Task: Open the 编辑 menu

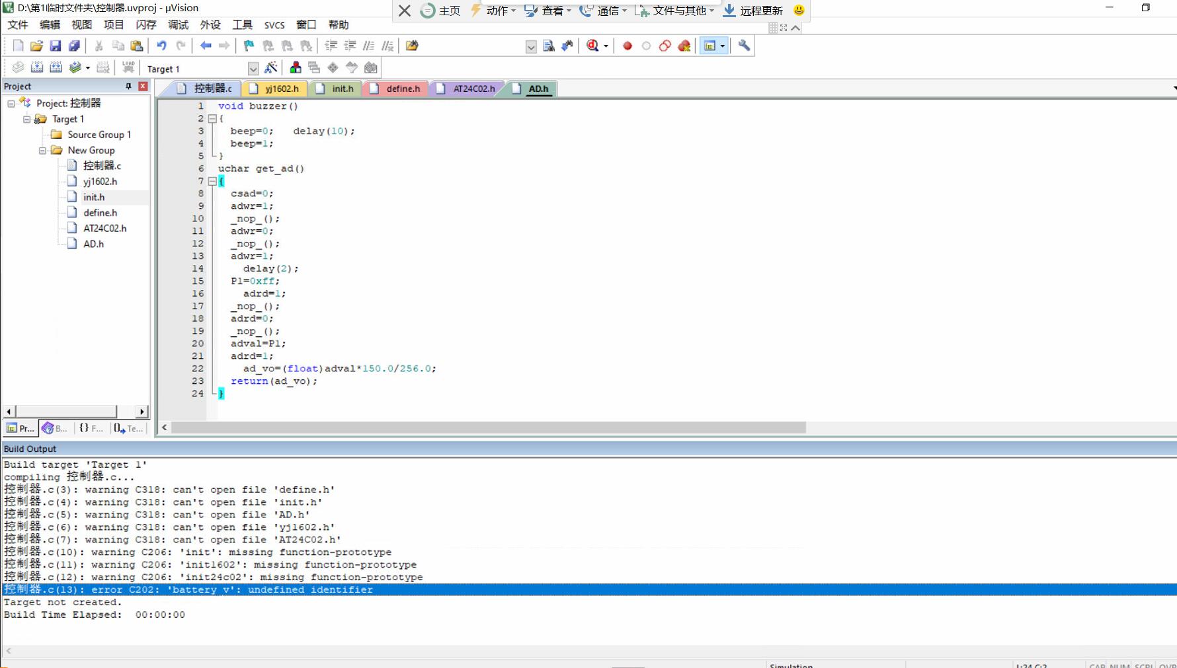Action: (x=50, y=25)
